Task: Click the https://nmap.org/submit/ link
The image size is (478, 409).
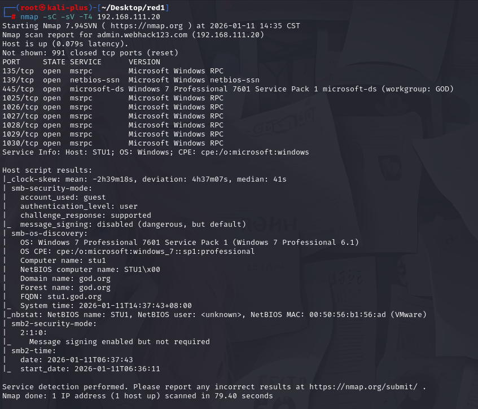Action: 363,387
